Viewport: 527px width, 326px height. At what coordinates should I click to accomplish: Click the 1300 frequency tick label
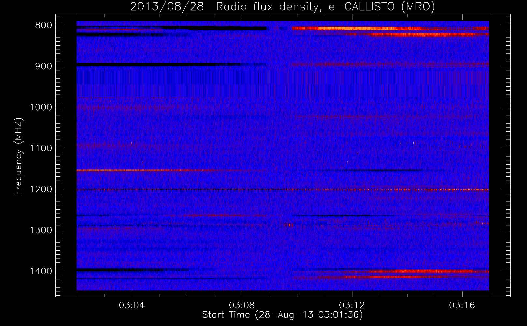41,230
